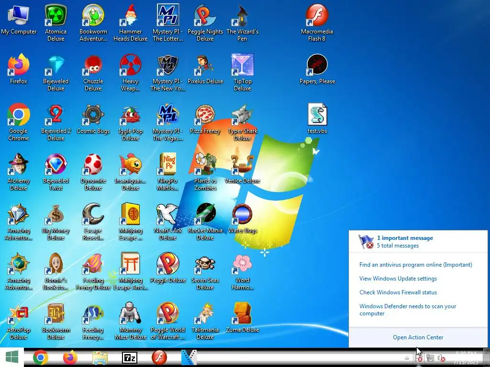Select Mystery PI - The Lottery shortcut
The width and height of the screenshot is (490, 367).
168,15
